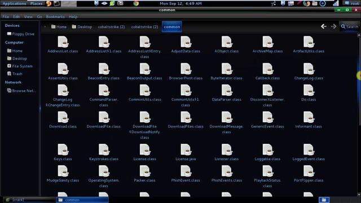This screenshot has height=203, width=361.
Task: Select the GenericEvent.class file icon
Action: tap(268, 117)
